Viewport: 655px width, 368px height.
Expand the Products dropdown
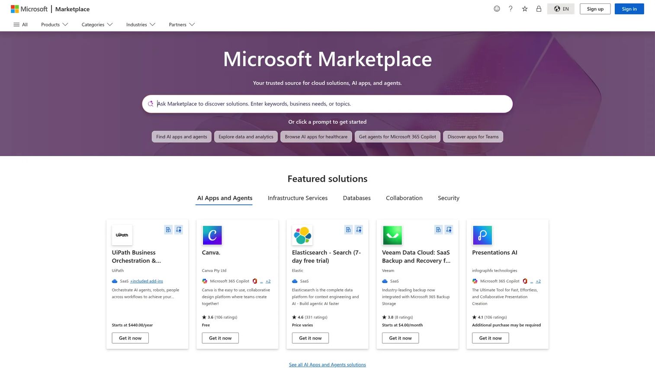55,25
